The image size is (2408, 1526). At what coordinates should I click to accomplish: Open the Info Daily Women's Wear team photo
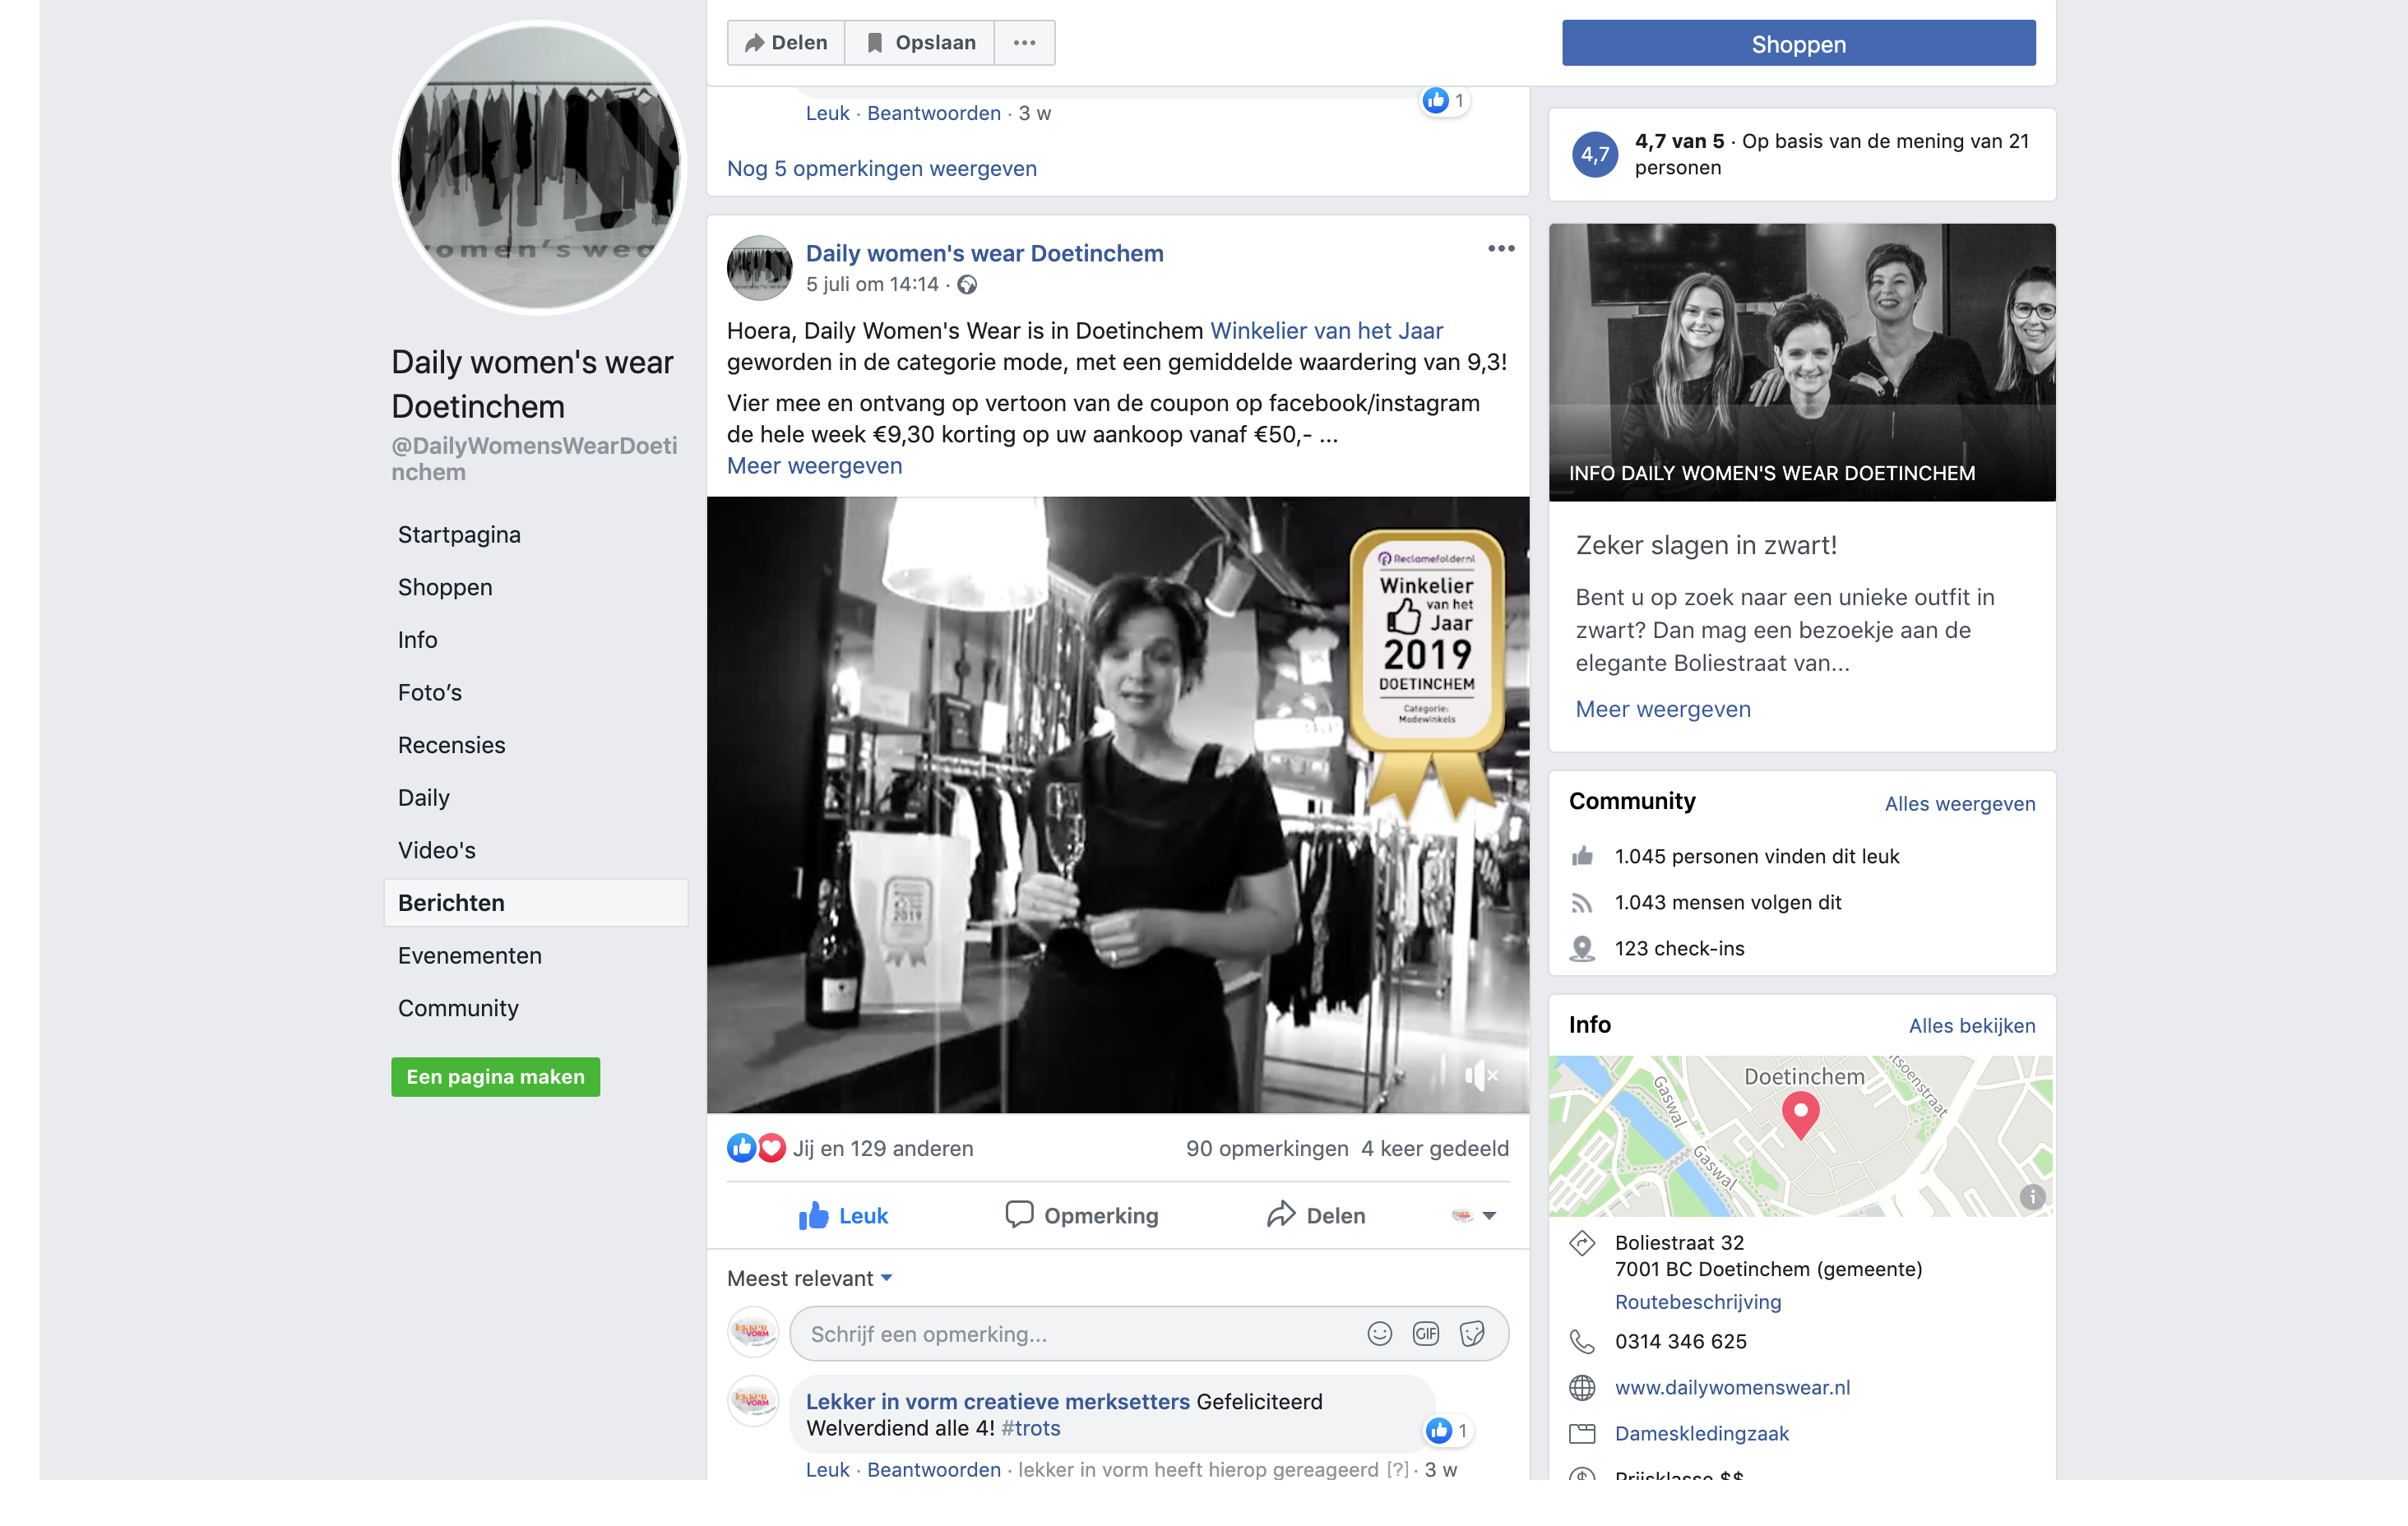[1801, 362]
